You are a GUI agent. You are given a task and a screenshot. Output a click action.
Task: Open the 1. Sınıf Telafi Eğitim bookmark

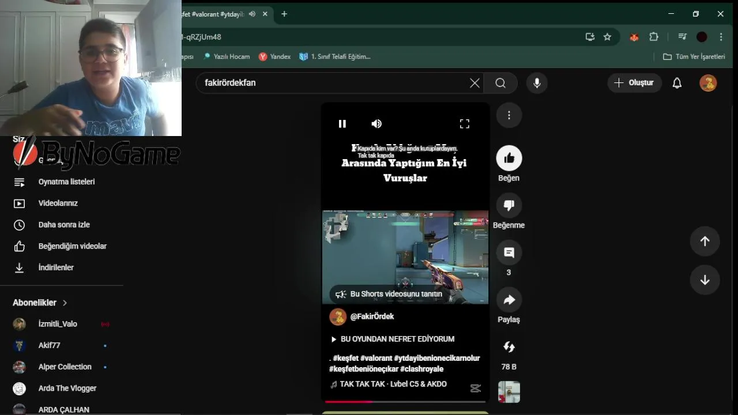click(335, 56)
